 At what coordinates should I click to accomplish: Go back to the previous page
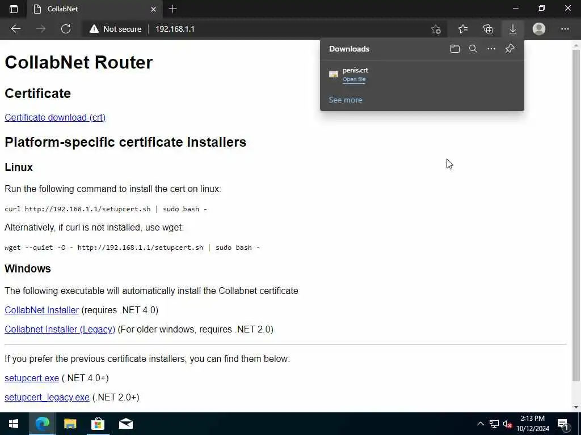pyautogui.click(x=15, y=29)
